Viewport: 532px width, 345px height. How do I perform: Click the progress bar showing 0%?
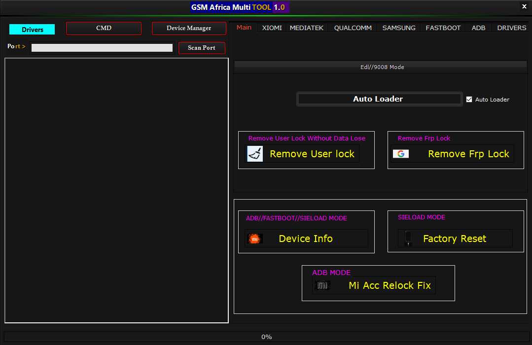tap(266, 337)
